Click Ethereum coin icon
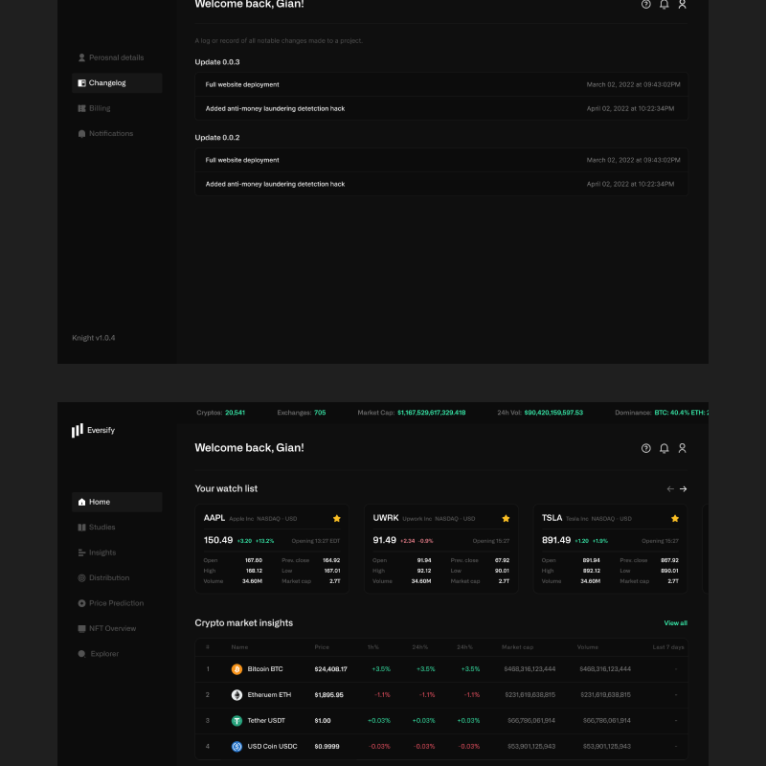This screenshot has height=766, width=766. [x=237, y=695]
